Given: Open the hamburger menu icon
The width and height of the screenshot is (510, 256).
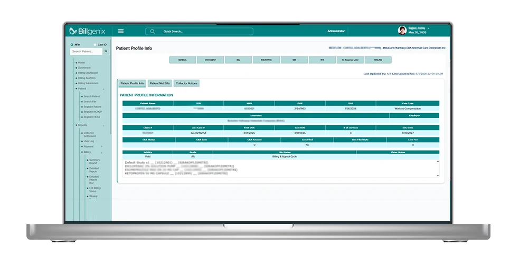Looking at the screenshot, I should pos(121,31).
